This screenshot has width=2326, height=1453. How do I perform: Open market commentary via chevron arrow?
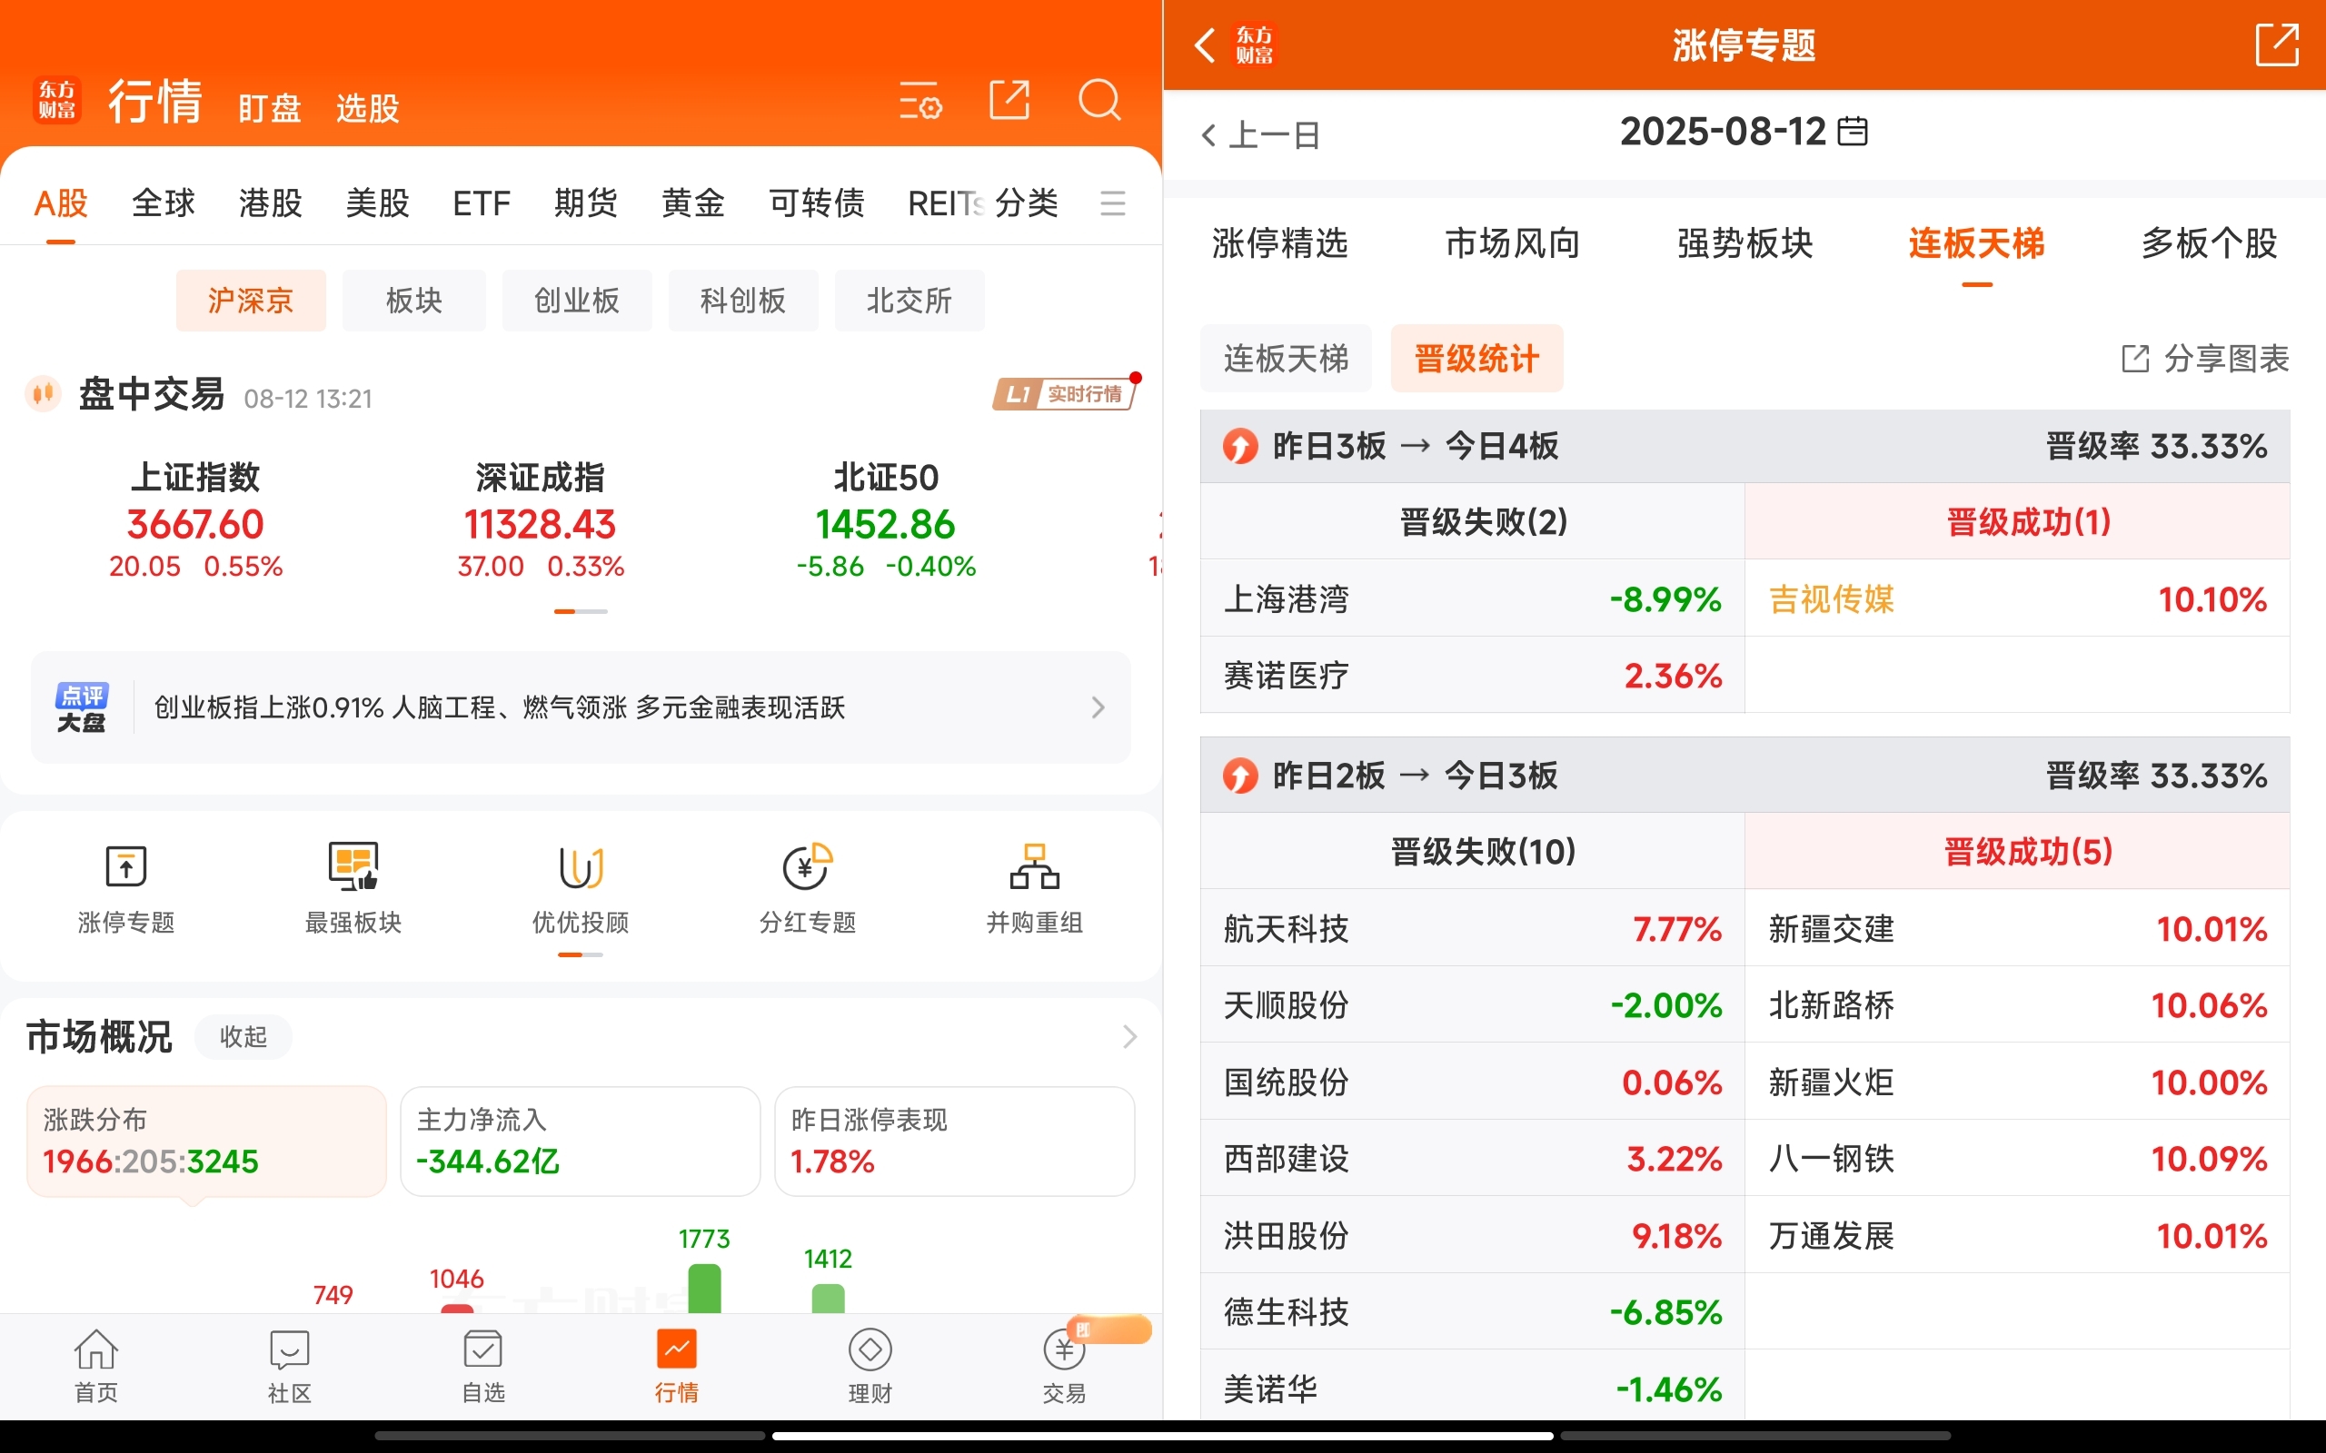[1098, 708]
